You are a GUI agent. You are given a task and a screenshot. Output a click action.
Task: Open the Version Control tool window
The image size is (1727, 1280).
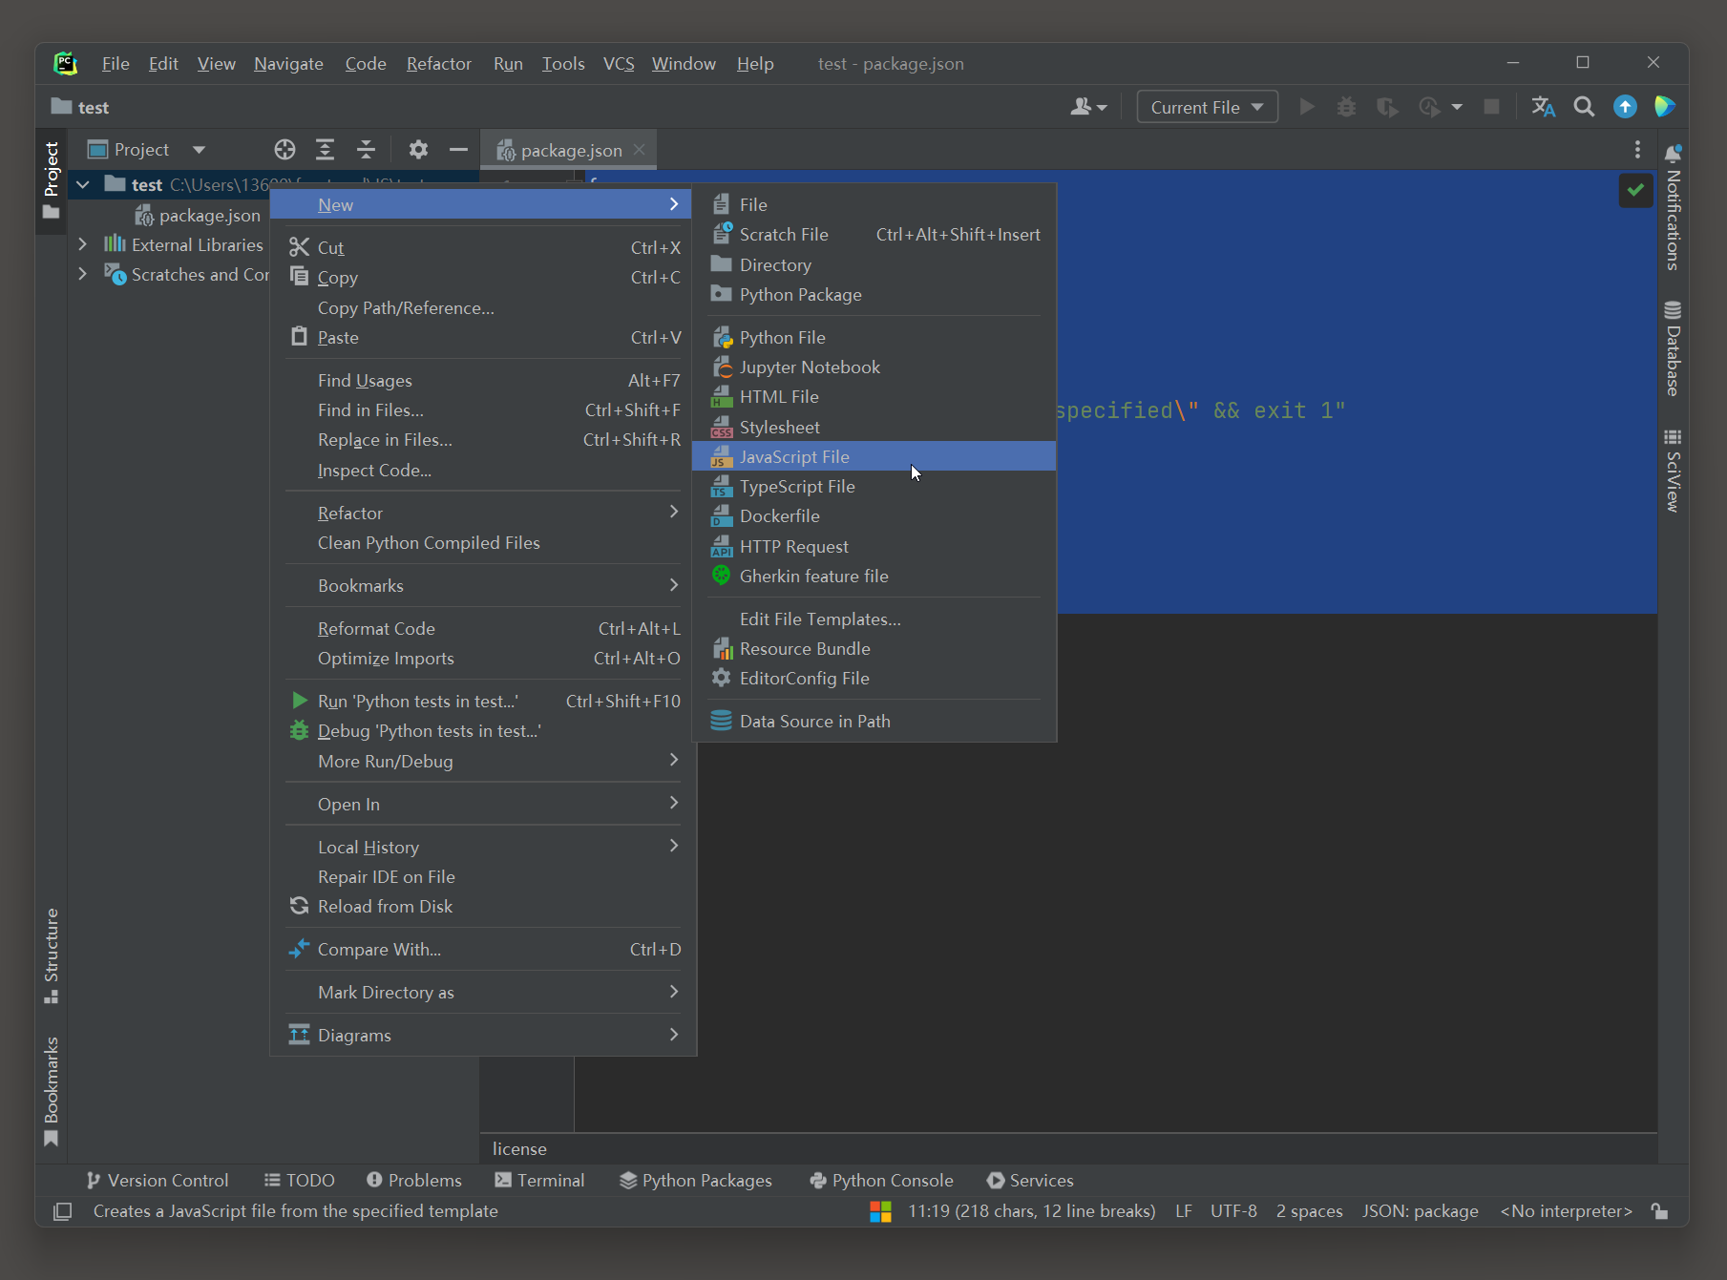click(x=157, y=1180)
